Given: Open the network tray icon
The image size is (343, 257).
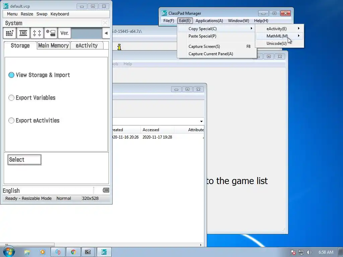Looking at the screenshot, I should coord(301,252).
